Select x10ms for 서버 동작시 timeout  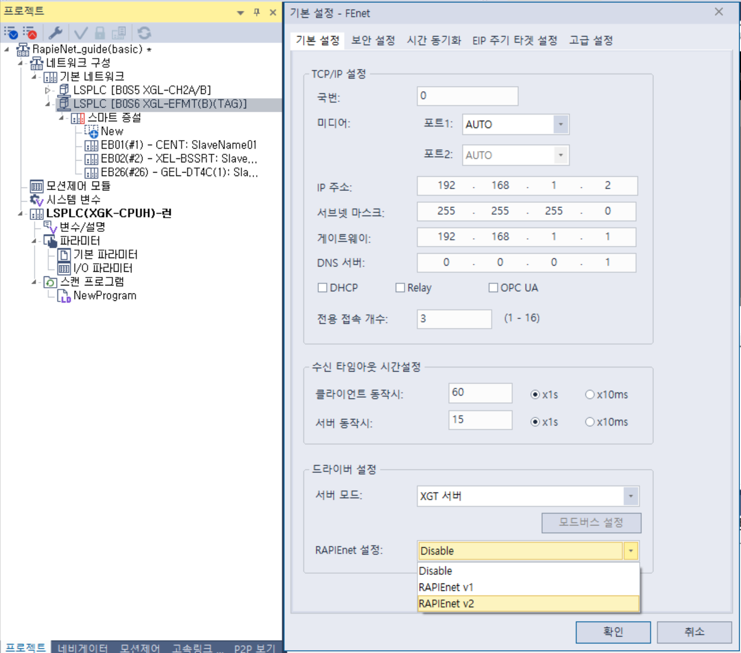(590, 422)
